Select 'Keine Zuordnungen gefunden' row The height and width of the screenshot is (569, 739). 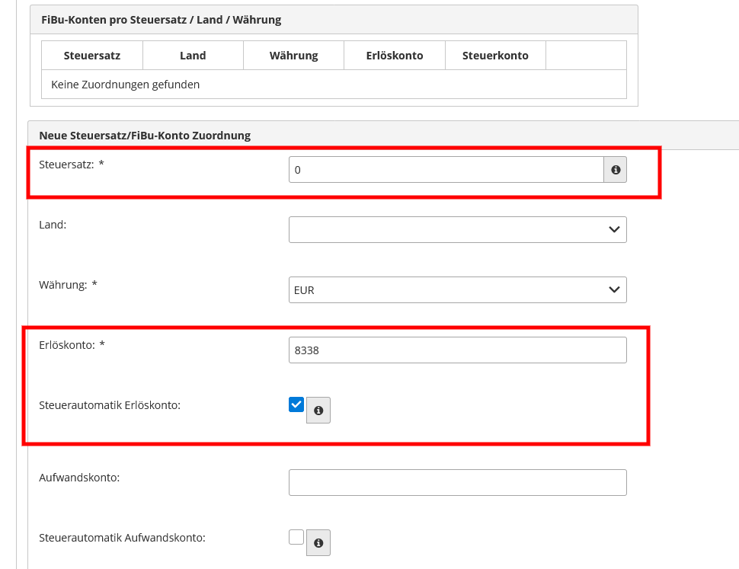(334, 85)
